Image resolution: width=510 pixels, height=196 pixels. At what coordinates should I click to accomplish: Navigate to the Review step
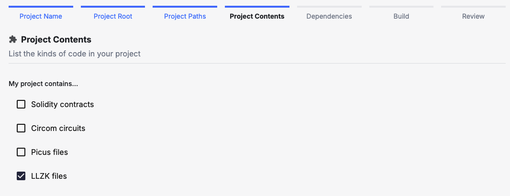(473, 16)
